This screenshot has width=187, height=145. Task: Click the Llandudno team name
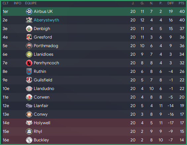(x=44, y=89)
